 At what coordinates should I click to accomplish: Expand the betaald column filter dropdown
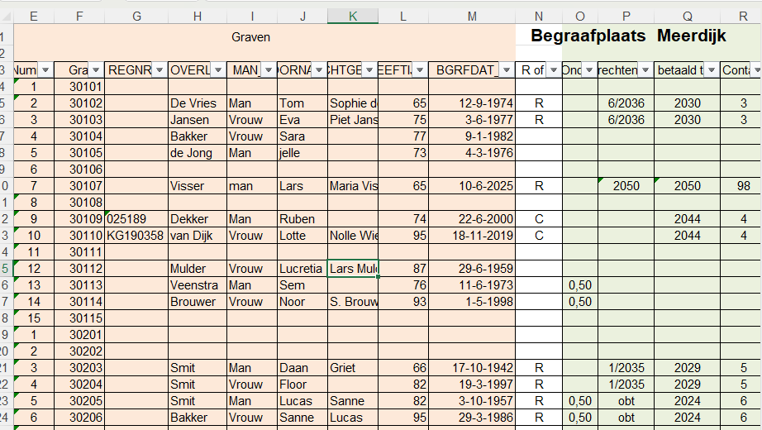[710, 70]
